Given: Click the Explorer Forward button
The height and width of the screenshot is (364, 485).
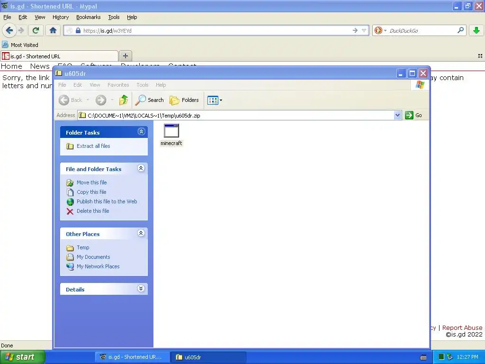Looking at the screenshot, I should pyautogui.click(x=101, y=100).
